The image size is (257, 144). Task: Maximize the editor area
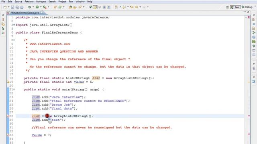(x=248, y=12)
